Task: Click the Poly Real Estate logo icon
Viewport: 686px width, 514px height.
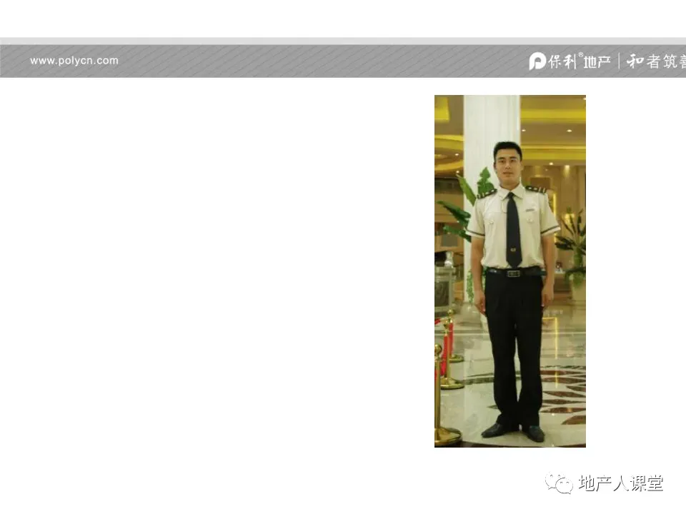Action: point(537,61)
